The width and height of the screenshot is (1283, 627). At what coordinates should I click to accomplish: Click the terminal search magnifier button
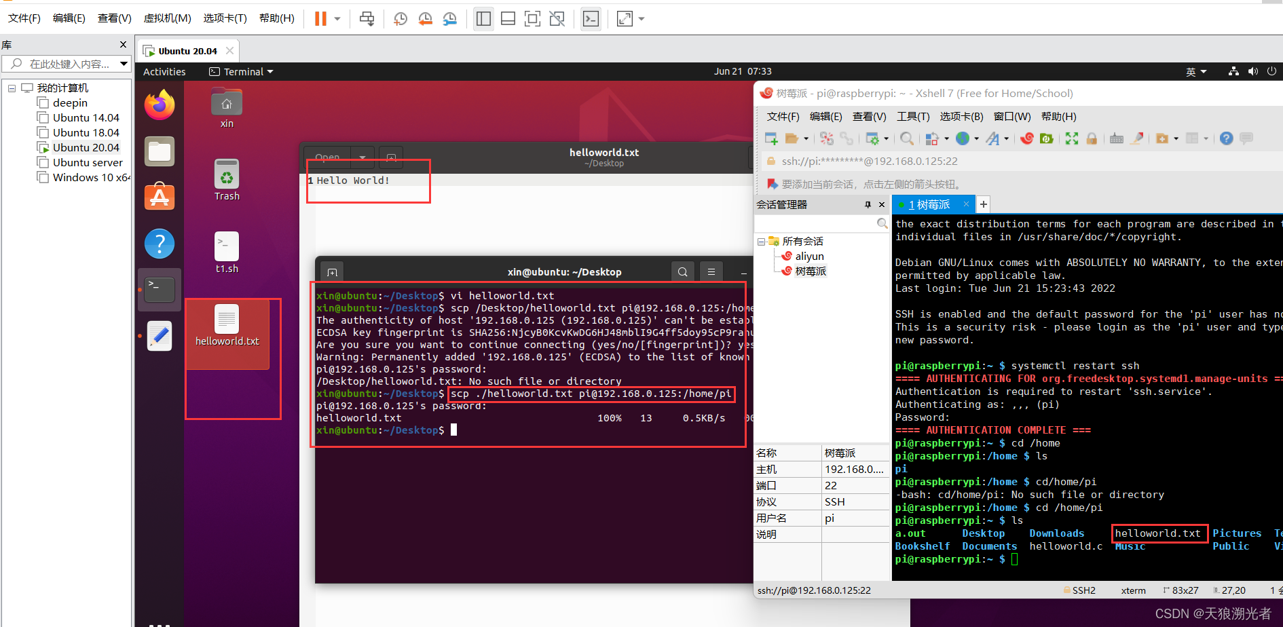tap(683, 272)
